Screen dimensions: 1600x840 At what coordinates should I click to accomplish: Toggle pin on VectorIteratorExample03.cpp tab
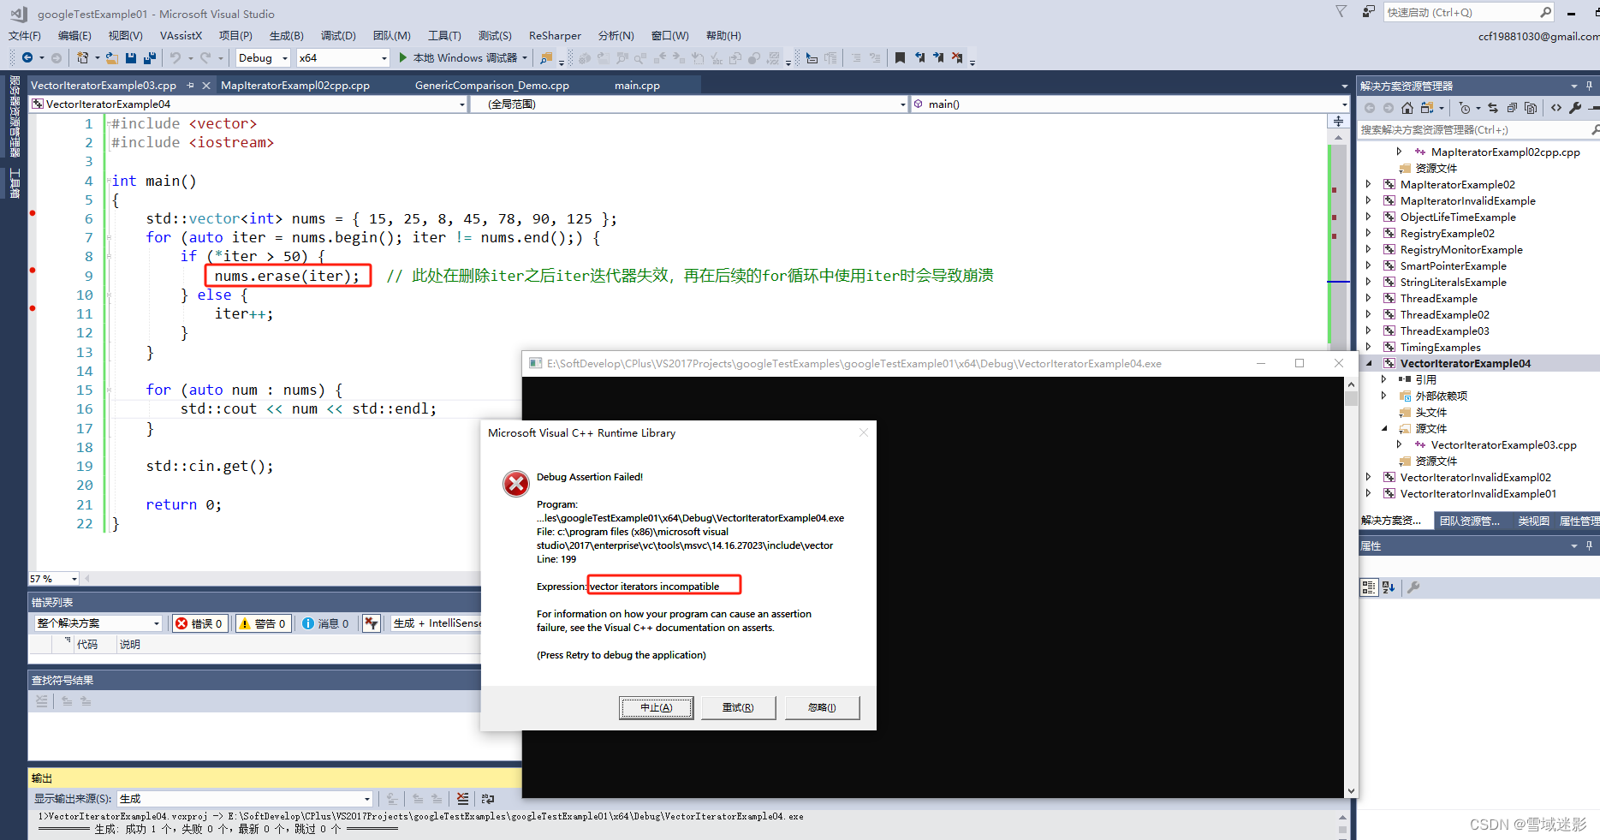[x=190, y=86]
